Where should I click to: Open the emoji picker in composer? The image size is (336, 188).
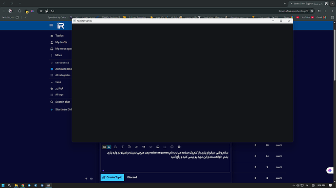[172, 147]
